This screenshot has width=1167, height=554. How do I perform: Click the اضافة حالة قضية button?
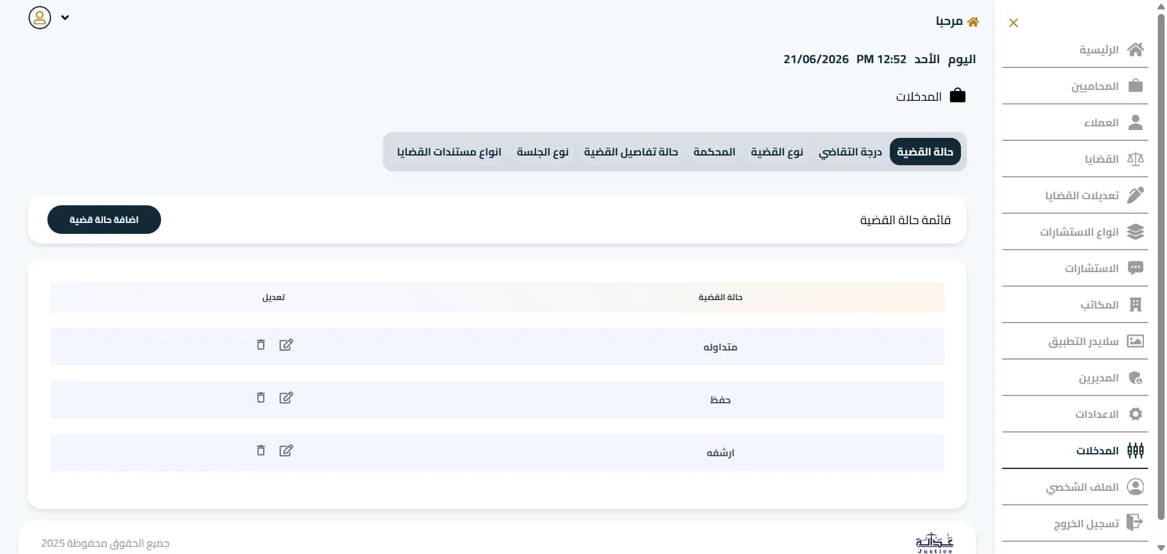pyautogui.click(x=104, y=219)
